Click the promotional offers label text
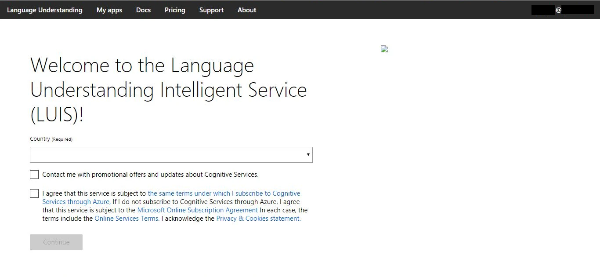600x277 pixels. click(150, 175)
